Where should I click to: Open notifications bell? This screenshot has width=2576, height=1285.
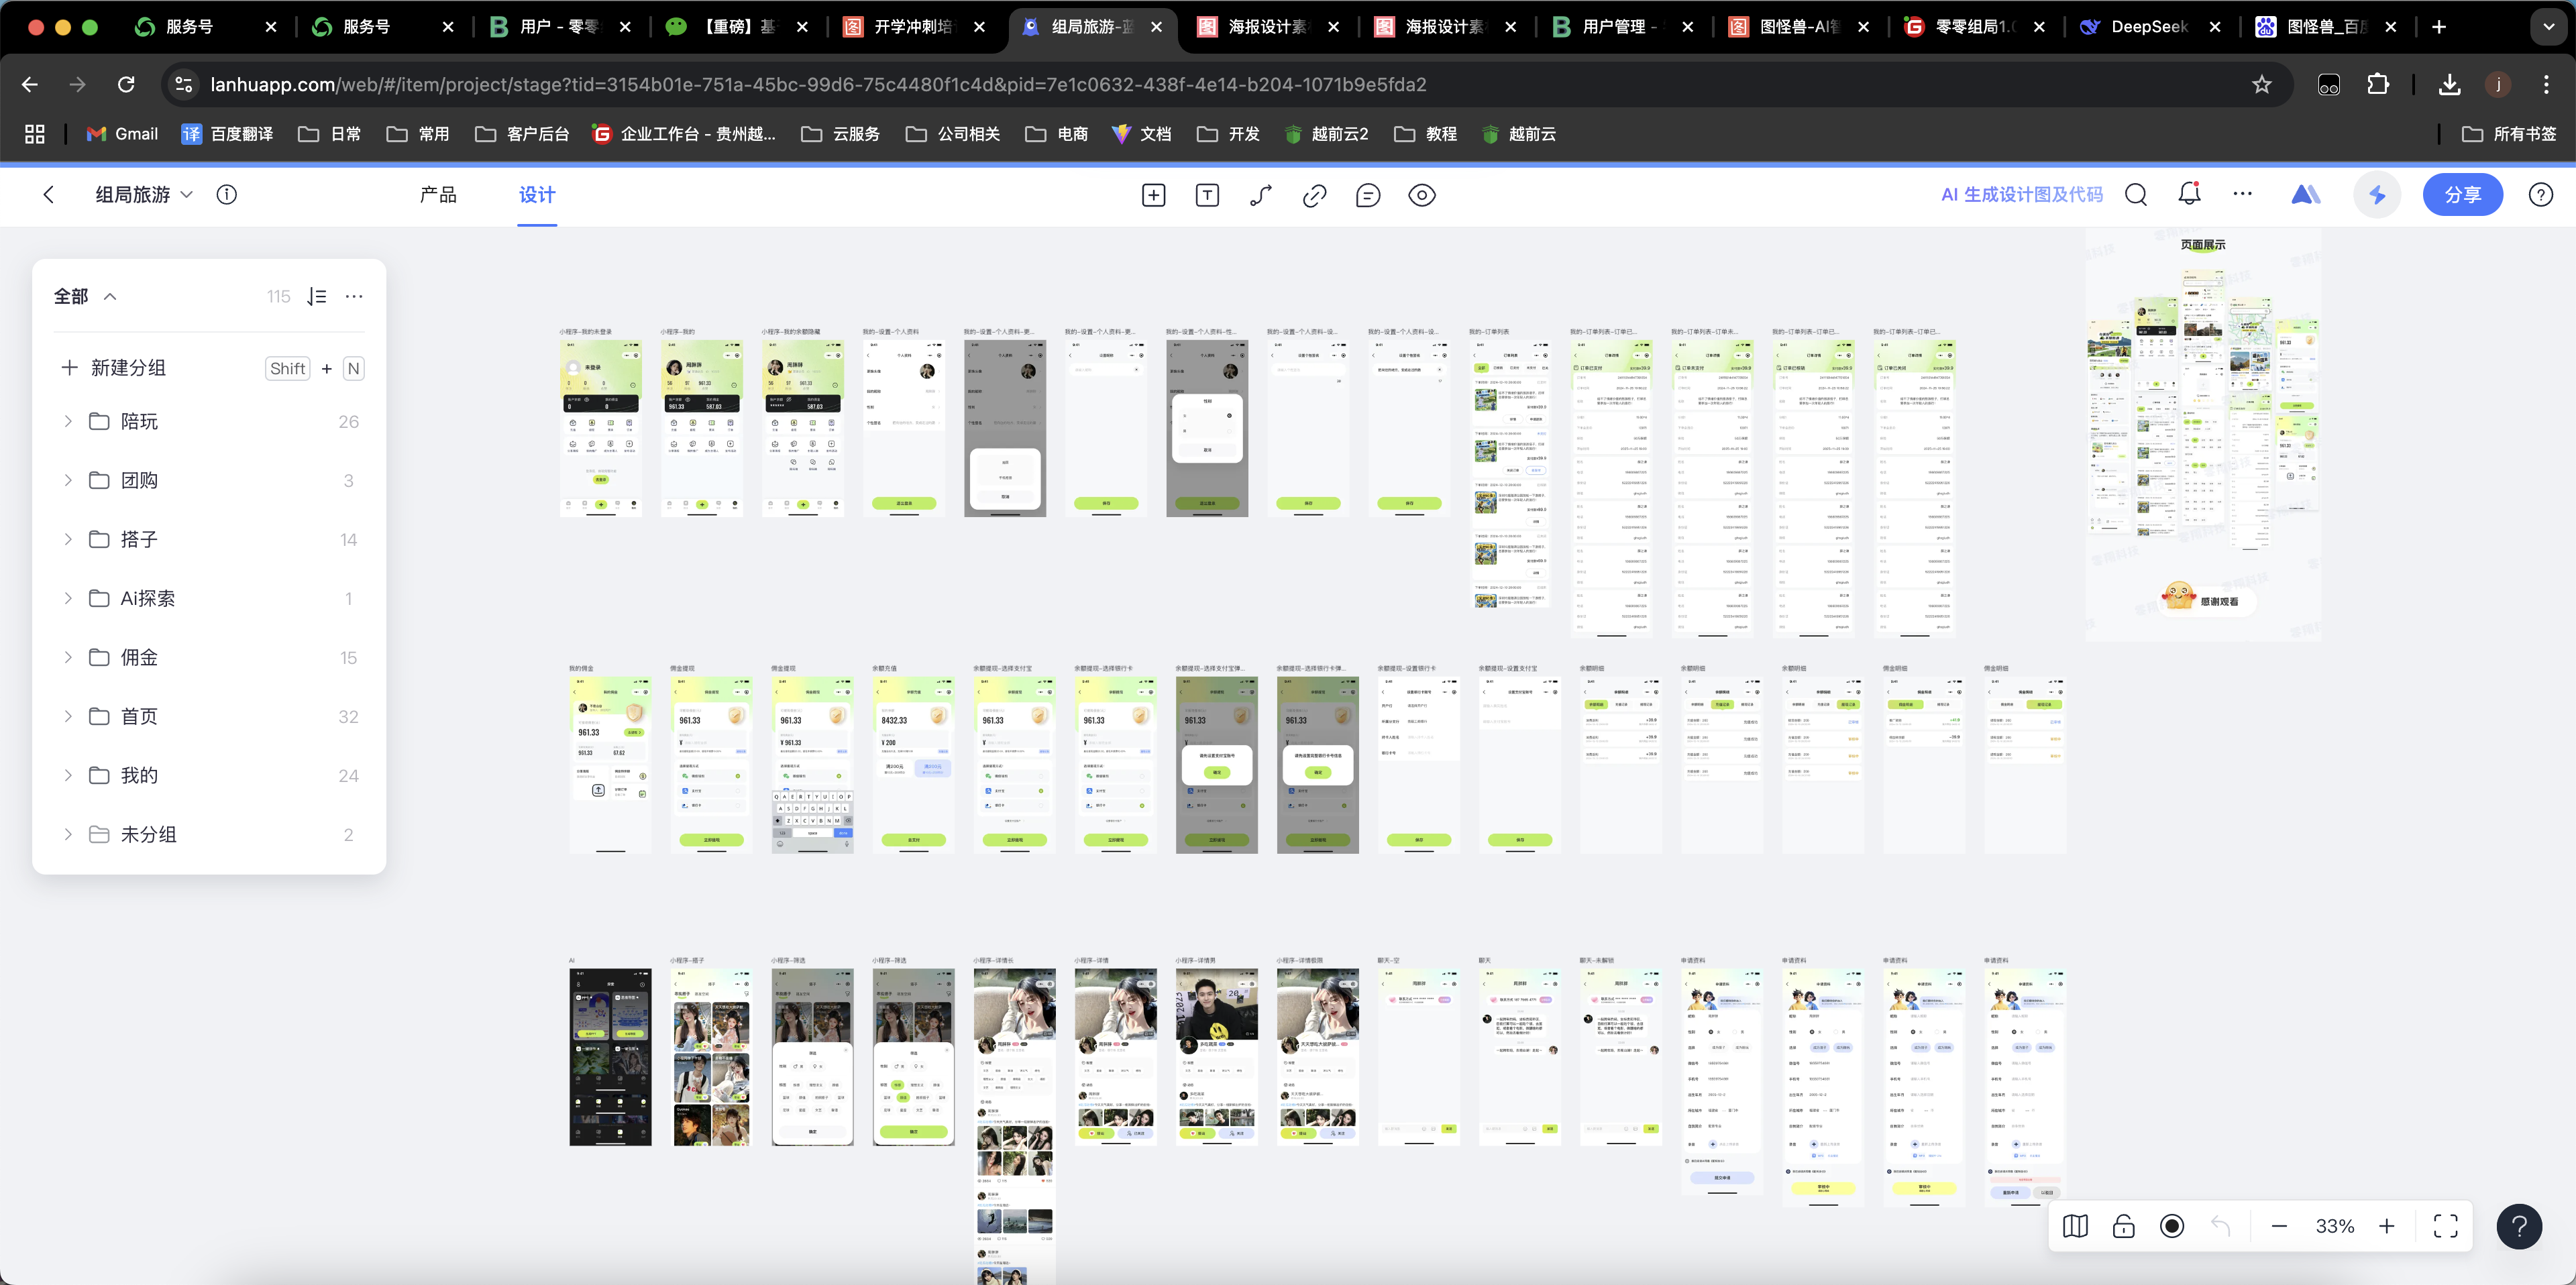(x=2189, y=194)
